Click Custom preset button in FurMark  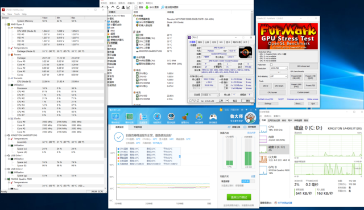click(x=303, y=92)
